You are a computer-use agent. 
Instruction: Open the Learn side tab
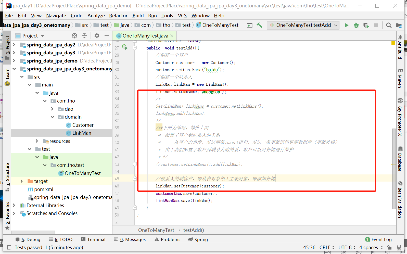(x=7, y=77)
